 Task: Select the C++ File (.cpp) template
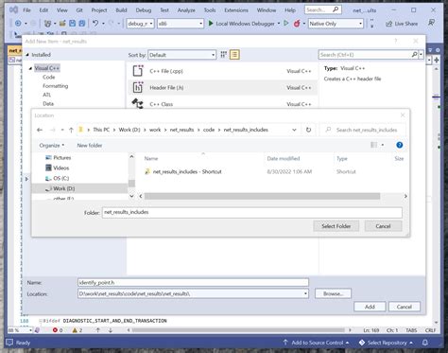[222, 71]
